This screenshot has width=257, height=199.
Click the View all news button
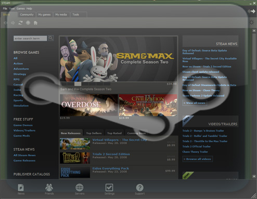click(x=195, y=103)
